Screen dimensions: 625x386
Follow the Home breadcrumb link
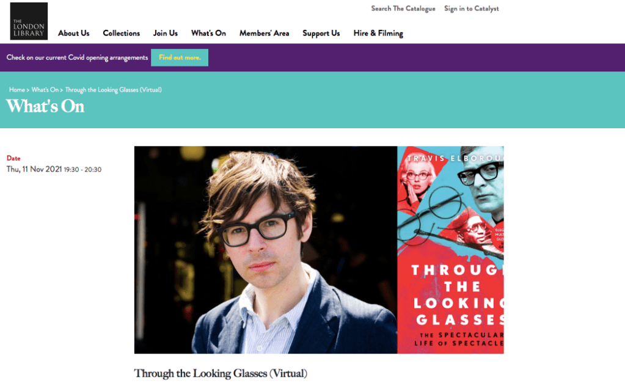click(x=16, y=90)
